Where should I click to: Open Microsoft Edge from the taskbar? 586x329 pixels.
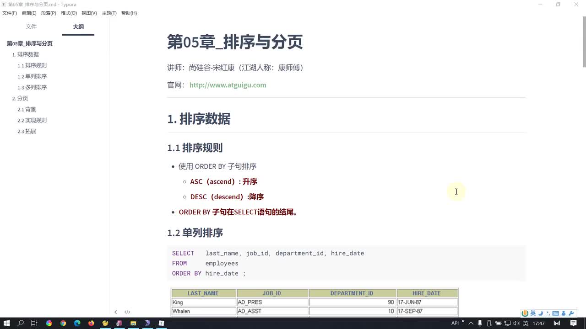(77, 323)
